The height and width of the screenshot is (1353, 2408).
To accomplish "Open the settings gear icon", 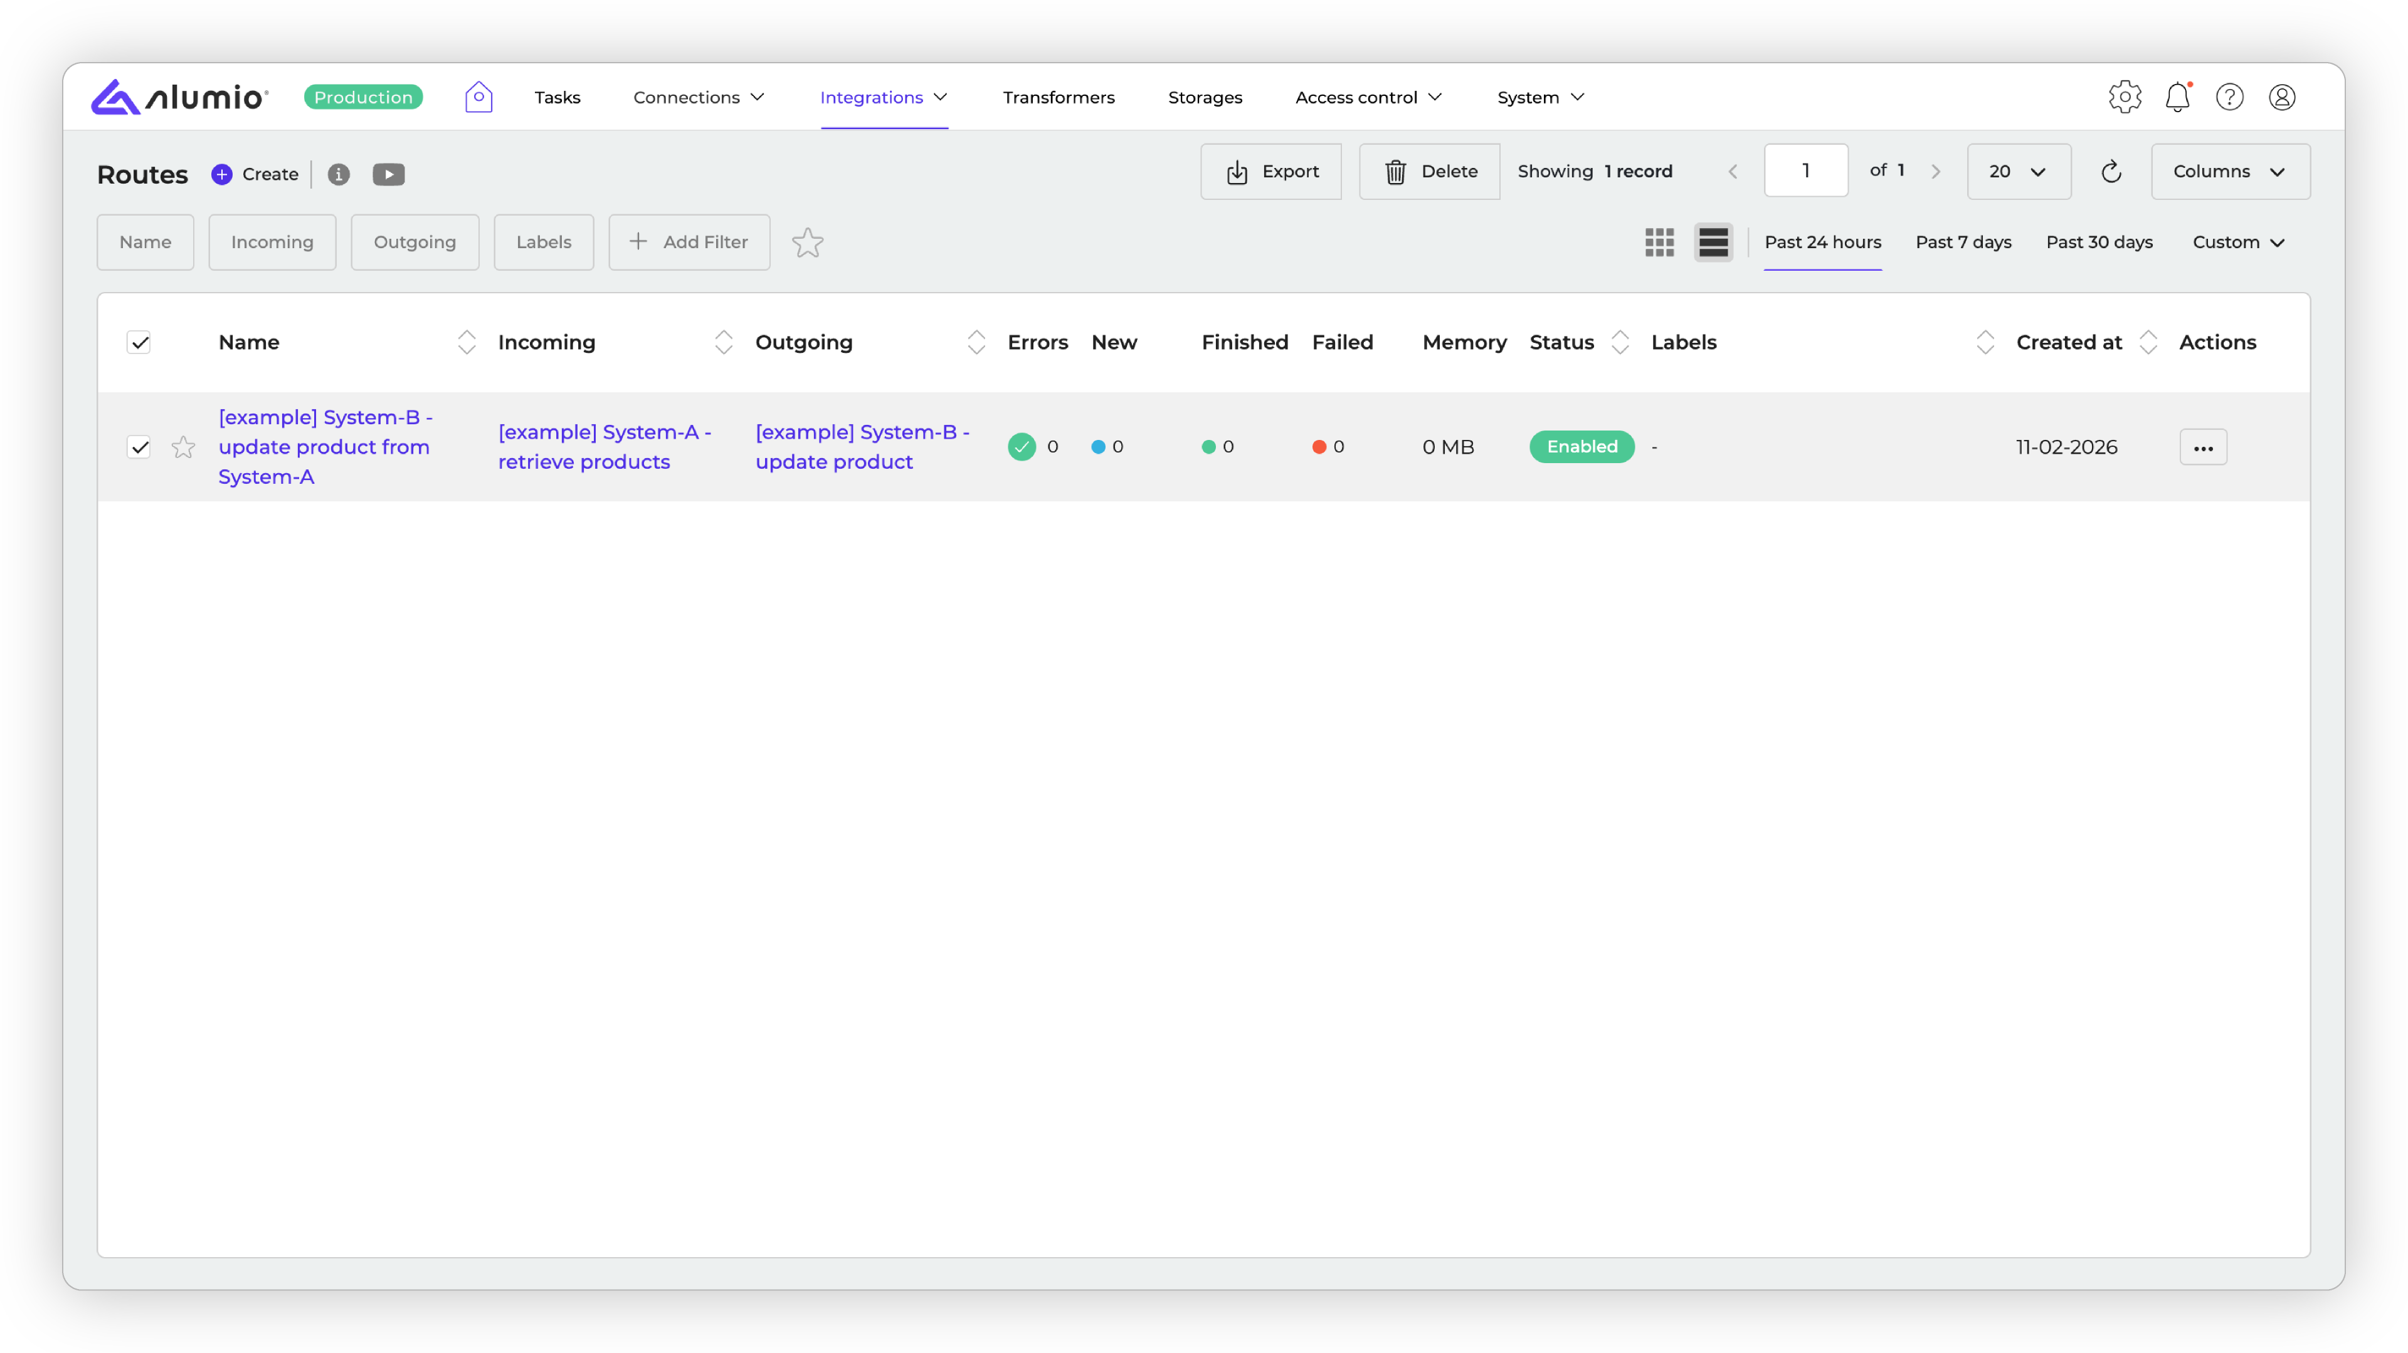I will point(2125,97).
